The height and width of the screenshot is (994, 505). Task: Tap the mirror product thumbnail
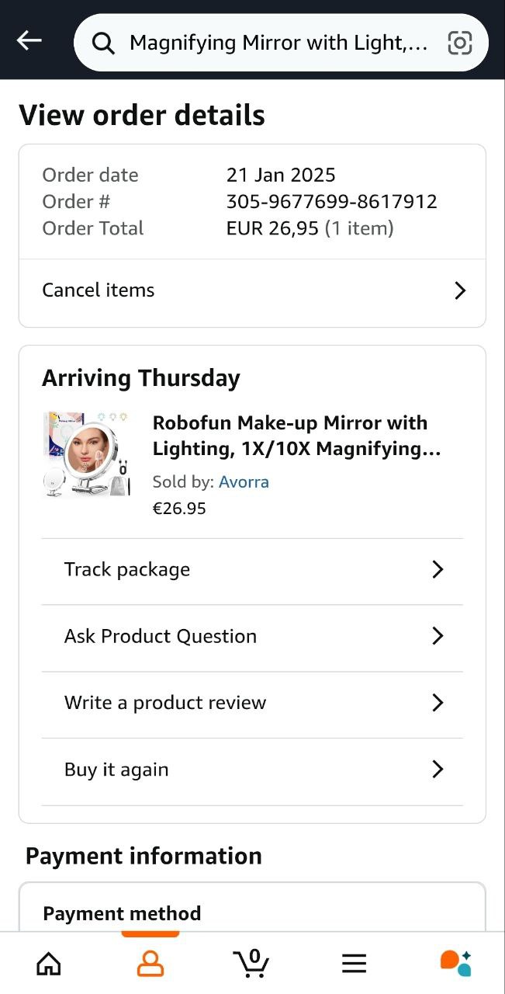(x=86, y=454)
